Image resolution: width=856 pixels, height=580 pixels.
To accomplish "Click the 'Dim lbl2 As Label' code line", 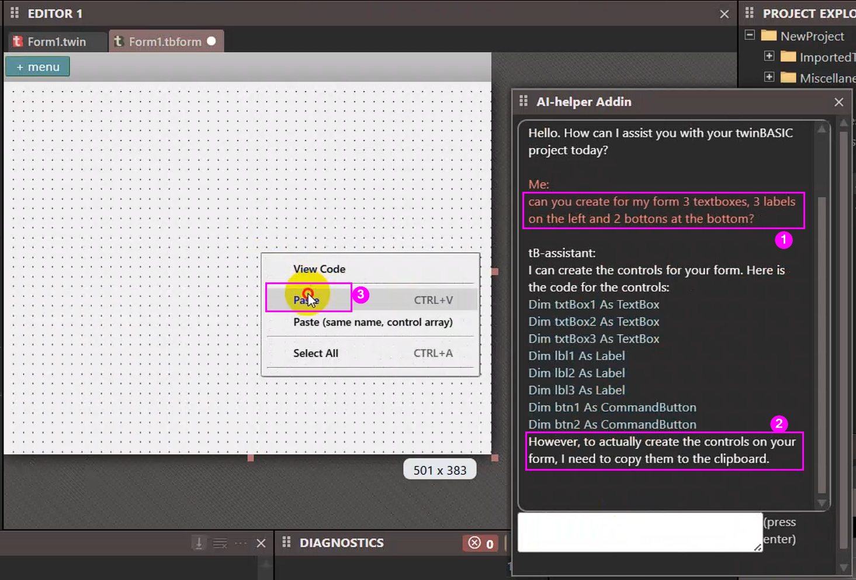I will point(577,373).
